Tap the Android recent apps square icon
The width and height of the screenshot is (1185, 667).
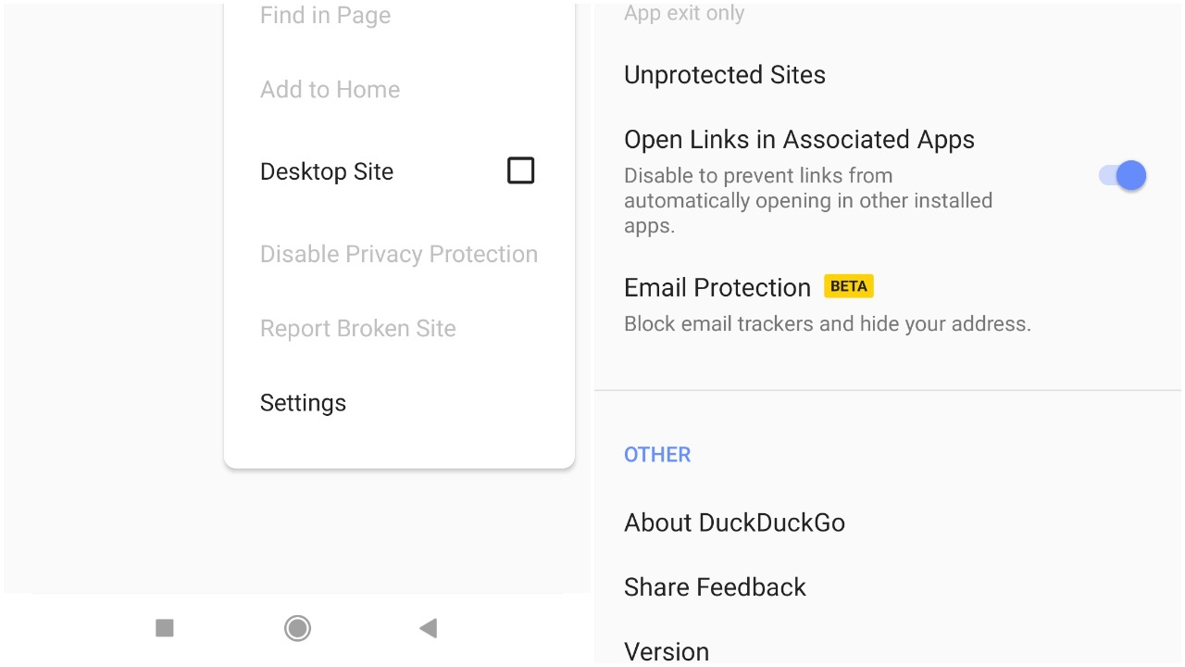tap(165, 628)
